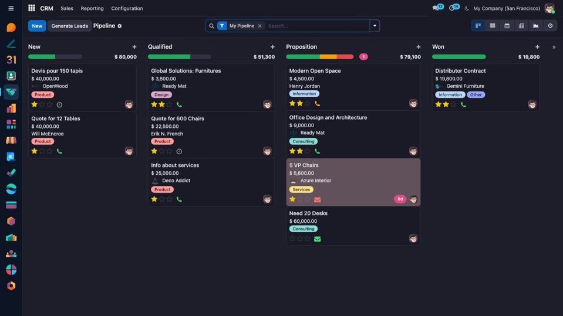Set second star on Devis pour 150 tapis
This screenshot has width=563, height=316.
tap(42, 104)
